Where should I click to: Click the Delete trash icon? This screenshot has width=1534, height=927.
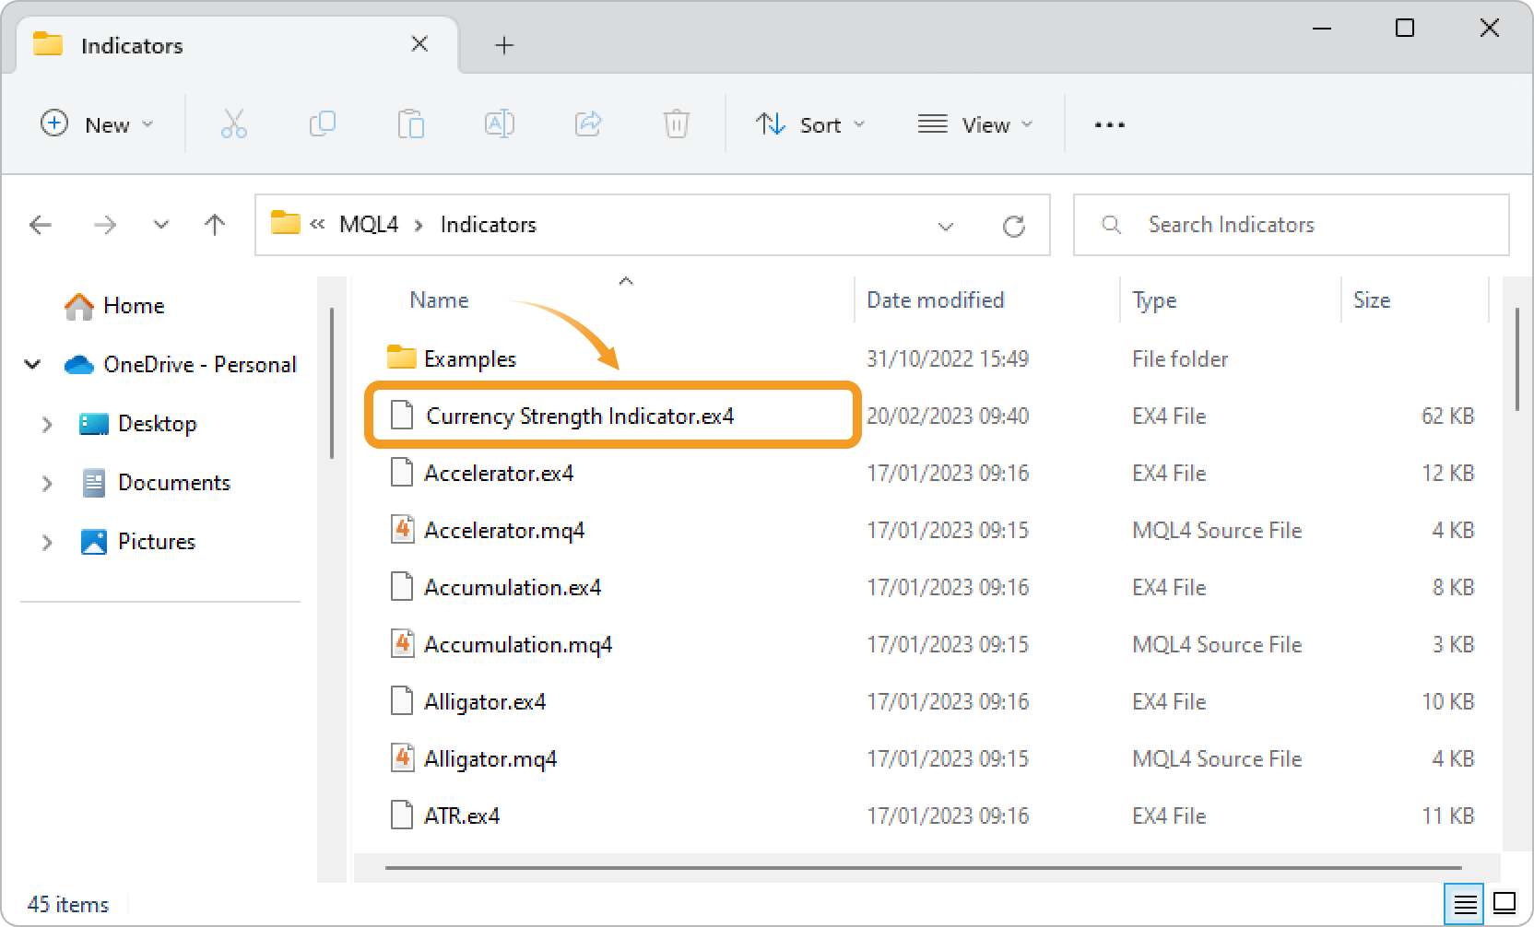[677, 123]
